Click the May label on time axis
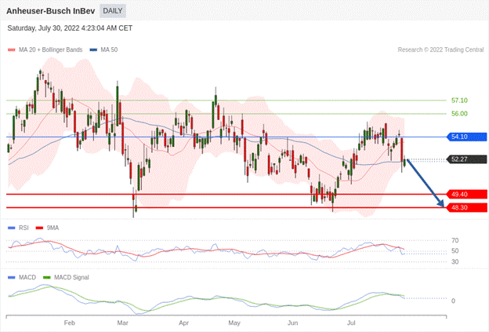The image size is (489, 332). click(234, 323)
